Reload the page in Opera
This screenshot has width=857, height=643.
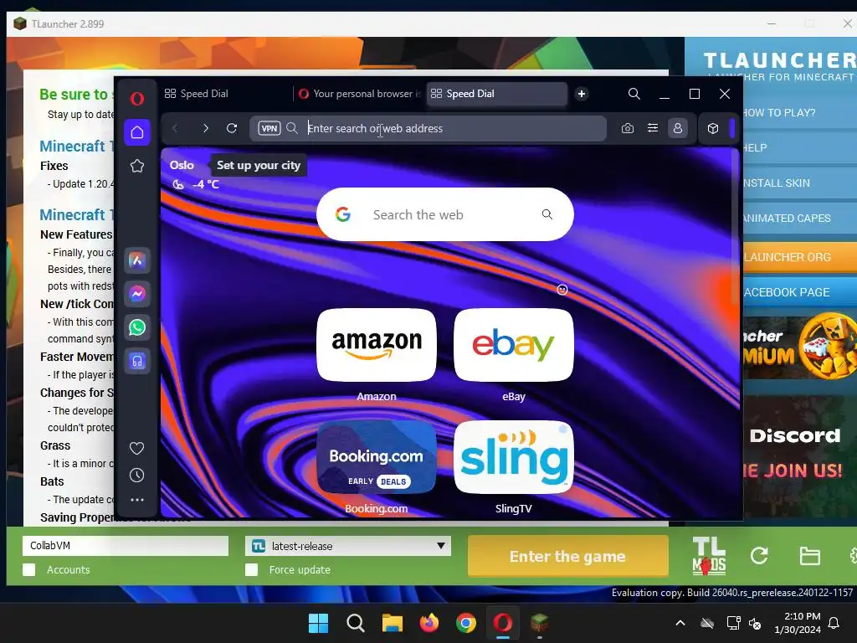(x=232, y=128)
